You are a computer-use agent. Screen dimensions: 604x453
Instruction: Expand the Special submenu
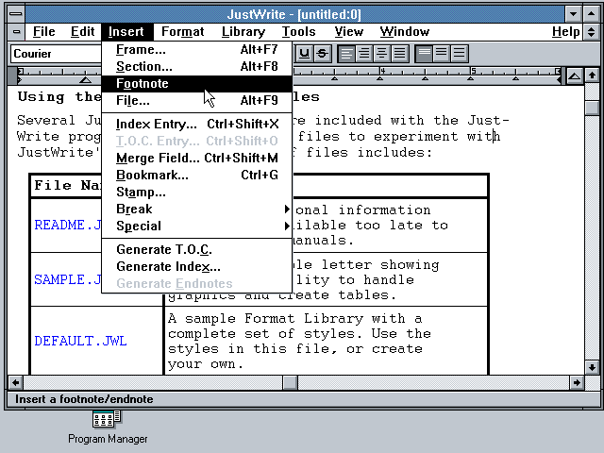[197, 226]
